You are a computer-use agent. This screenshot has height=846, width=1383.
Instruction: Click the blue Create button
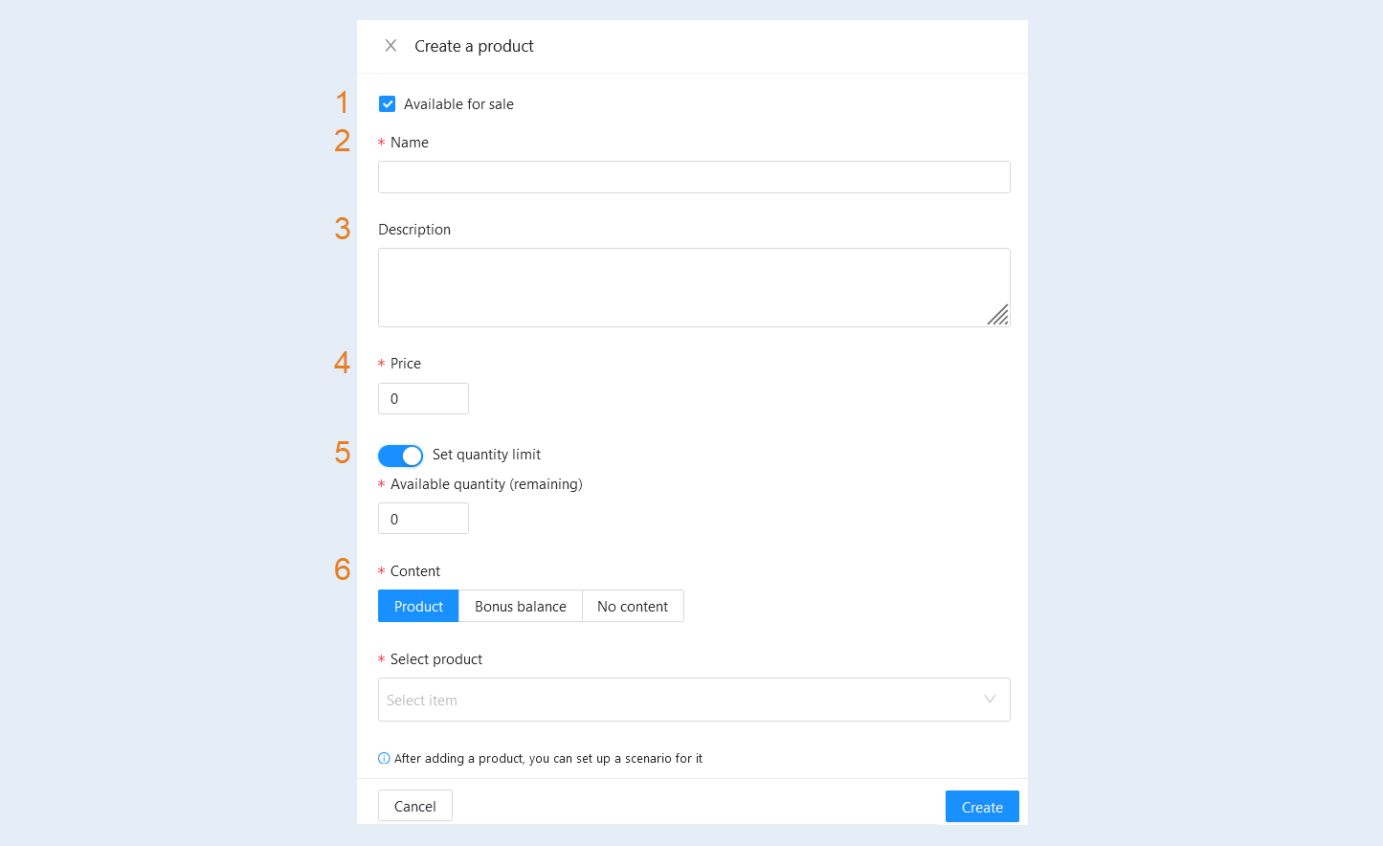(982, 807)
